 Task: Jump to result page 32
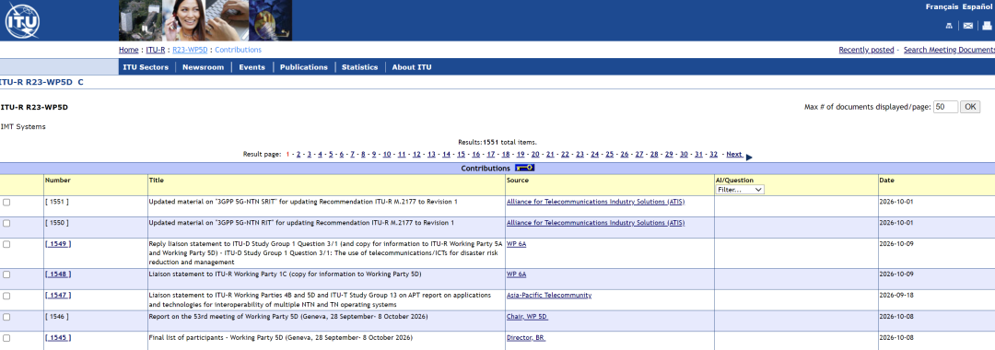(x=714, y=154)
